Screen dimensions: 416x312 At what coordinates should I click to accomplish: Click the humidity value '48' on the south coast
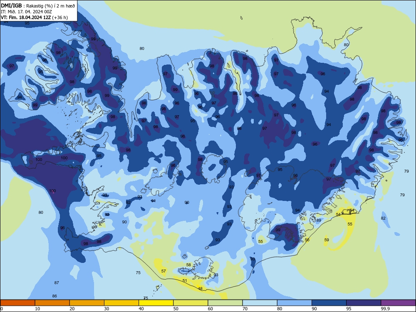[x=200, y=289]
